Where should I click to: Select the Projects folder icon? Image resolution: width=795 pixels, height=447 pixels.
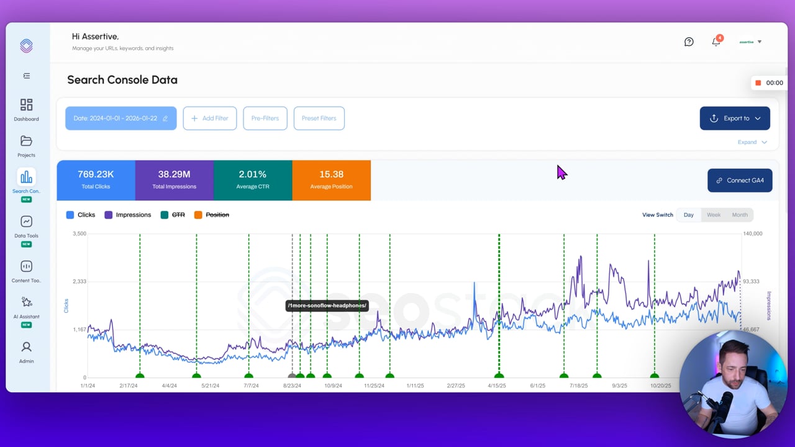(26, 146)
